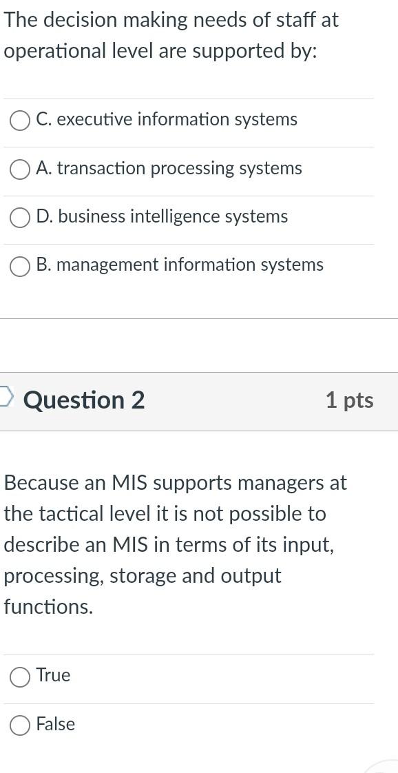The height and width of the screenshot is (773, 398).
Task: Select answer B. management information systems
Action: pyautogui.click(x=20, y=265)
